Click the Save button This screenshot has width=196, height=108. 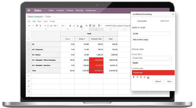coord(169,81)
